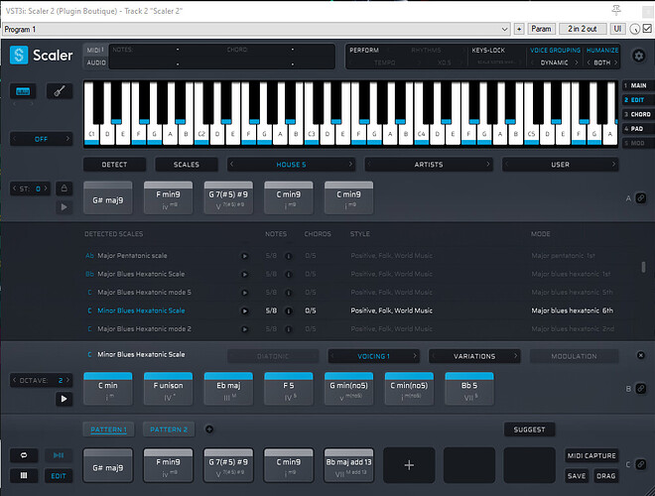Select PATTERN 1 tab
Viewport: 655px width, 496px height.
pyautogui.click(x=108, y=430)
